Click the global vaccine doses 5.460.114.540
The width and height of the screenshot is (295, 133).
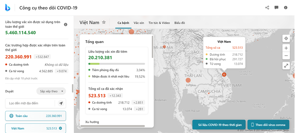(x=21, y=33)
